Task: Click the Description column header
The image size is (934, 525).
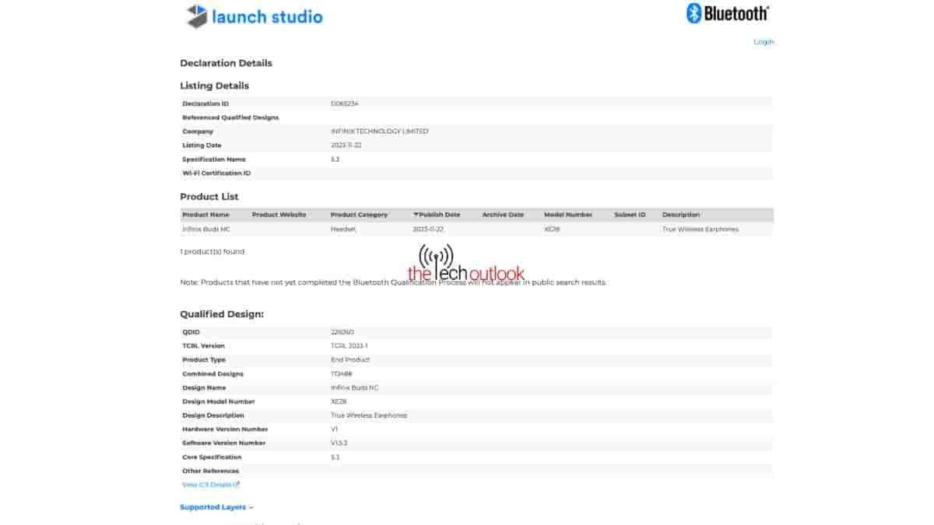Action: click(681, 214)
